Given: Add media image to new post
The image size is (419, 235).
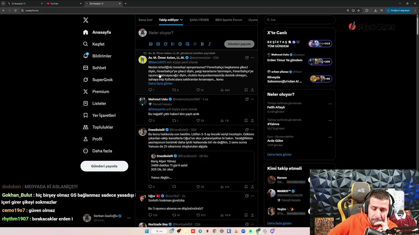Looking at the screenshot, I should click(x=151, y=44).
